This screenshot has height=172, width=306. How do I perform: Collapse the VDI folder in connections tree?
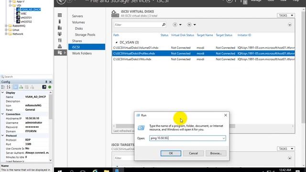click(x=10, y=5)
